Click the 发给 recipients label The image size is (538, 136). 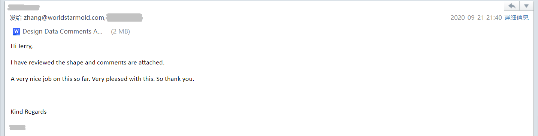tap(16, 18)
